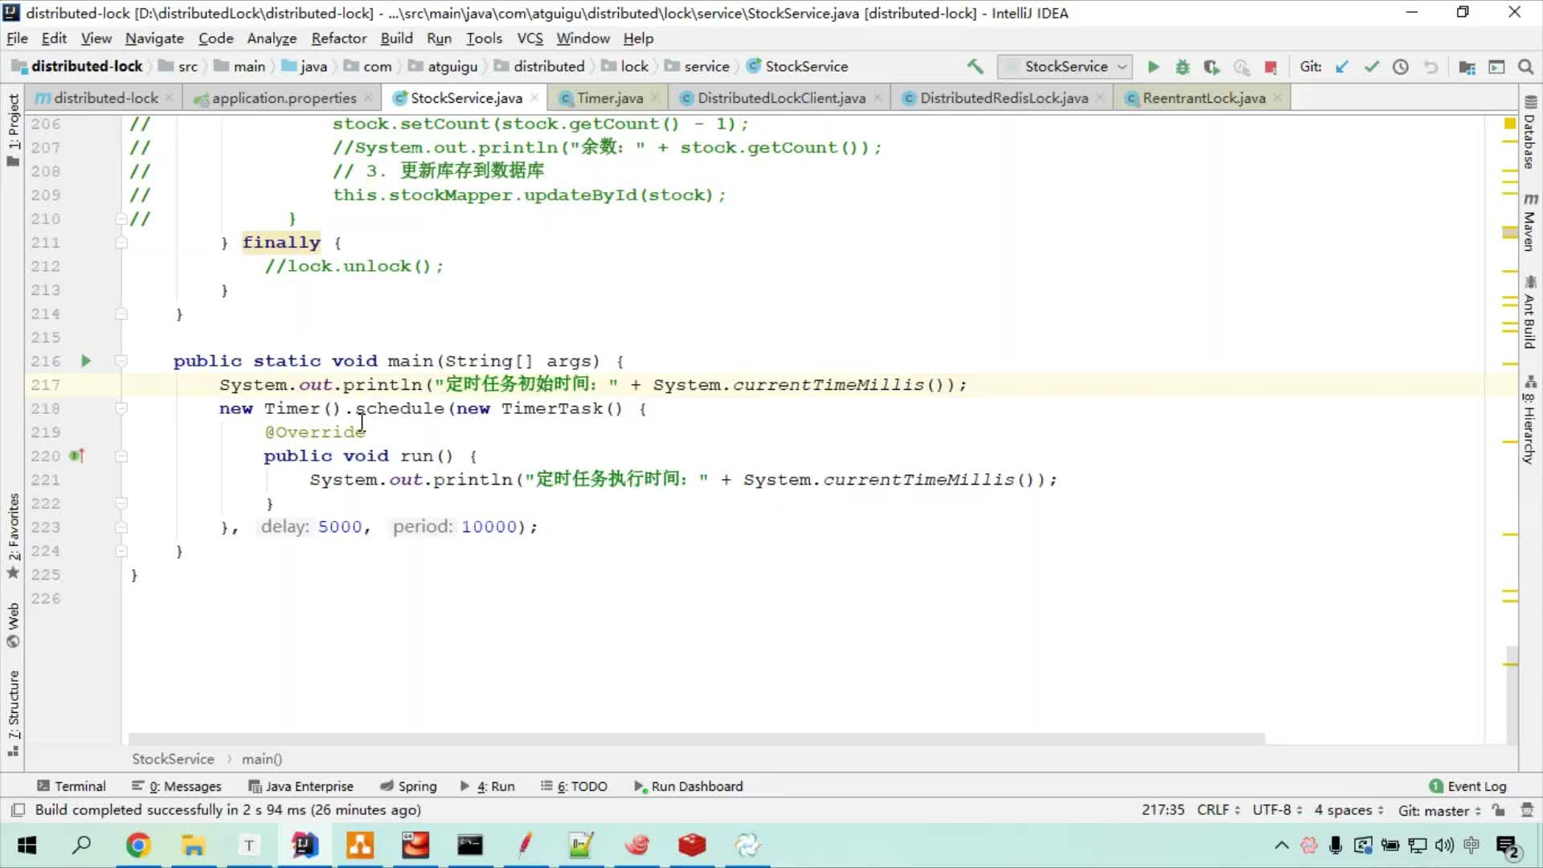This screenshot has height=868, width=1543.
Task: Run with coverage icon in toolbar
Action: pos(1212,67)
